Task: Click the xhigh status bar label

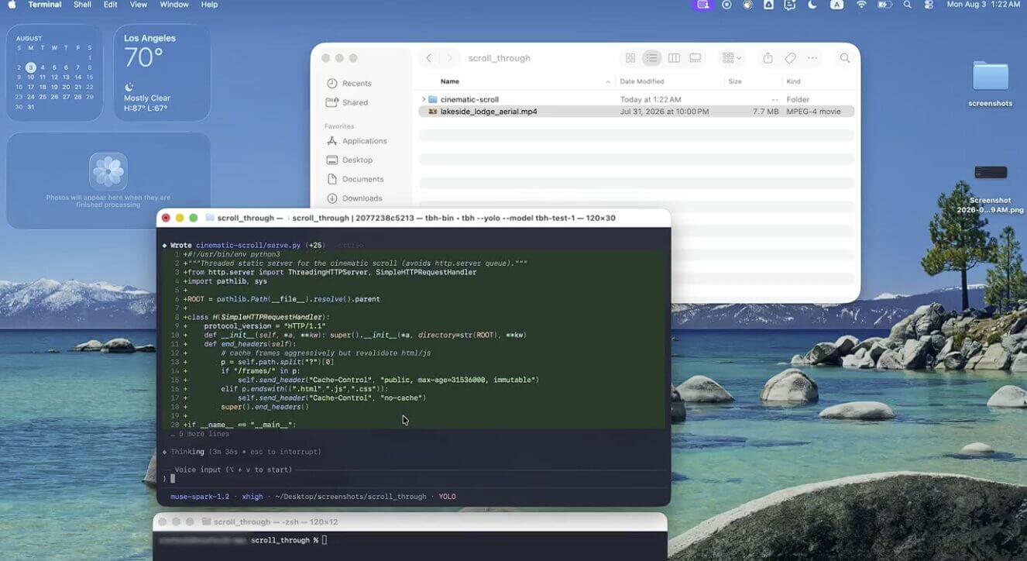Action: 252,497
